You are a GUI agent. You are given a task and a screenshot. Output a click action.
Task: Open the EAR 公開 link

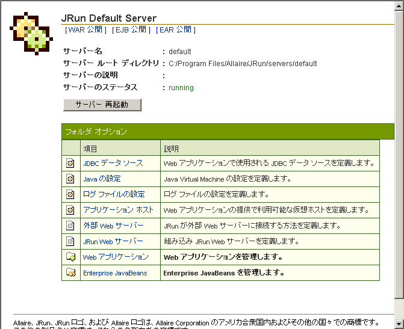[x=176, y=30]
